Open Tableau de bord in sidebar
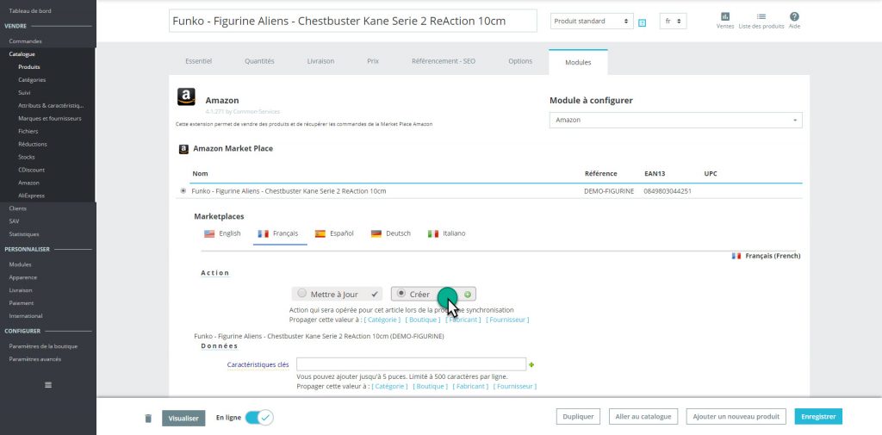 30,10
